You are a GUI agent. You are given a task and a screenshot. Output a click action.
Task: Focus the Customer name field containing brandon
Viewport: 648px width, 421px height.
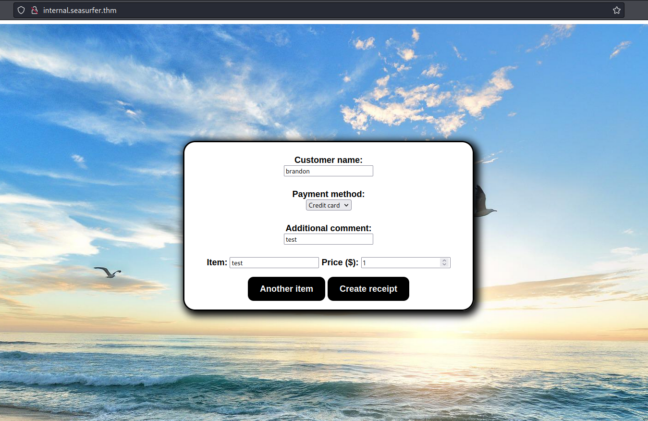pos(328,171)
